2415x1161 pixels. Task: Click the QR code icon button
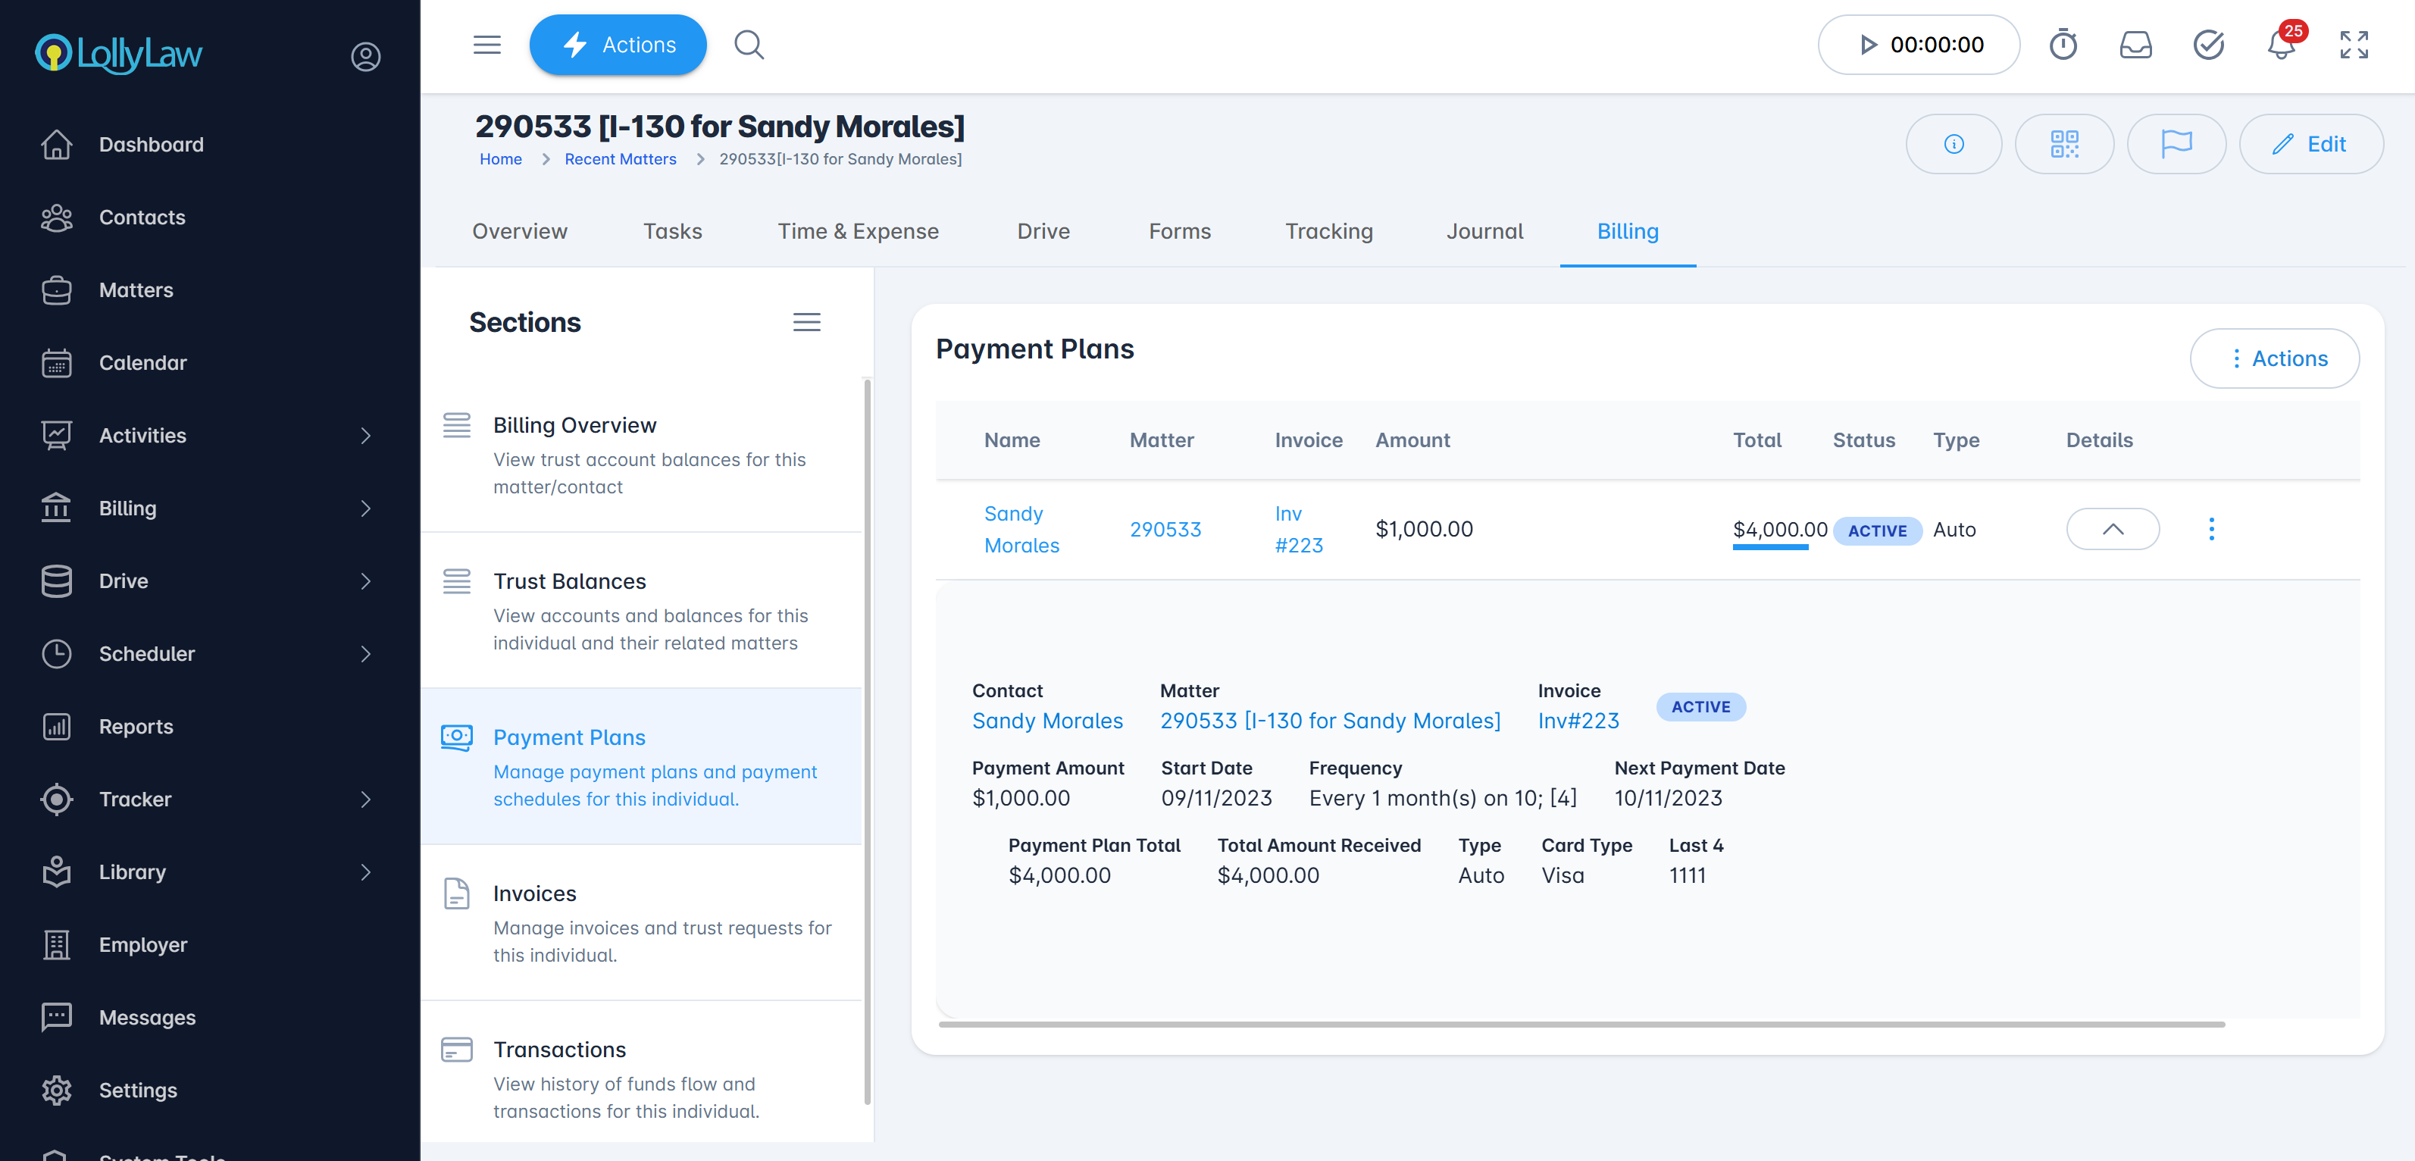(x=2063, y=143)
